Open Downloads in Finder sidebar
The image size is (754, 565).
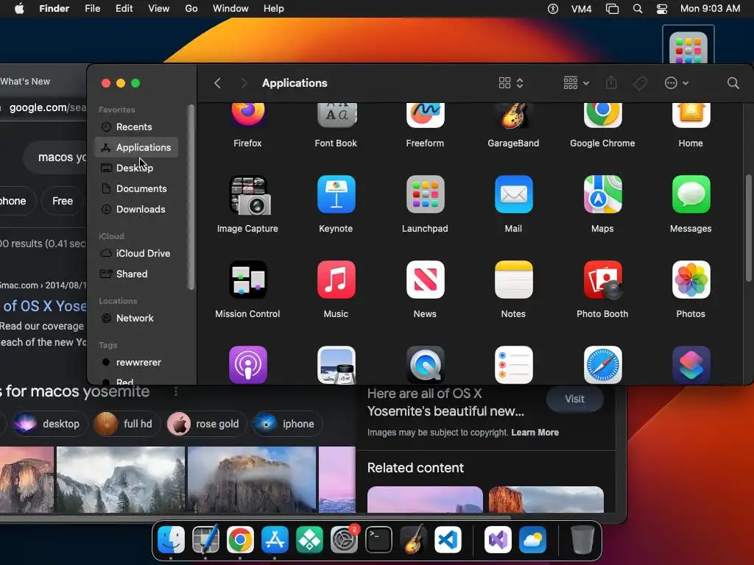tap(136, 210)
